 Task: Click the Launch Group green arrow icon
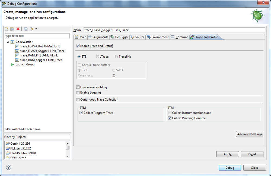12,65
